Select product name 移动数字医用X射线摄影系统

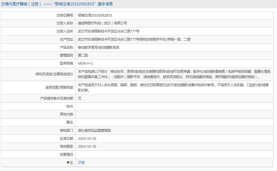99,47
